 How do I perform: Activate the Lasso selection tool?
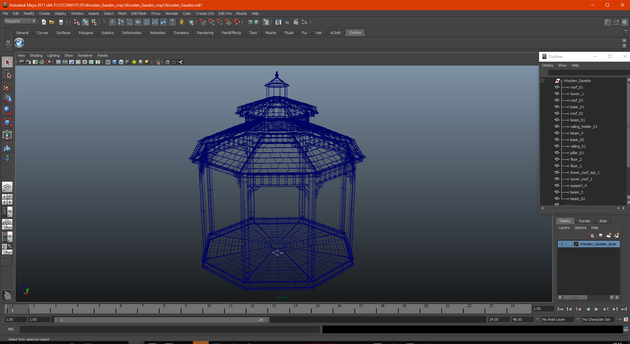coord(7,74)
